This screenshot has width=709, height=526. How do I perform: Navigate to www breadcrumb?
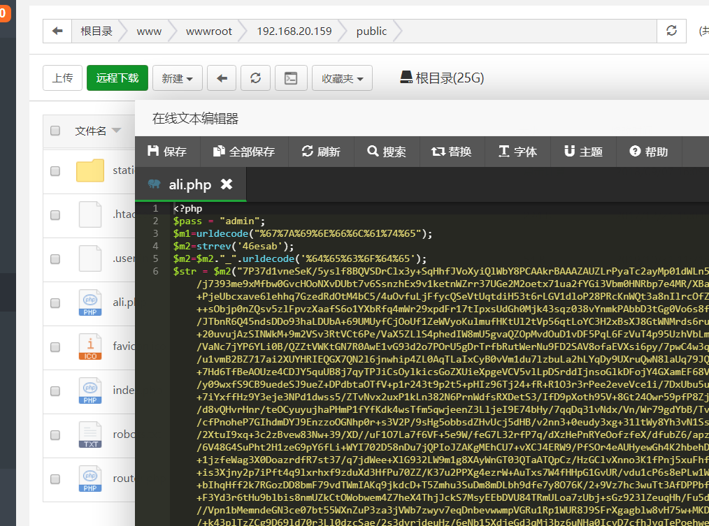click(x=149, y=31)
